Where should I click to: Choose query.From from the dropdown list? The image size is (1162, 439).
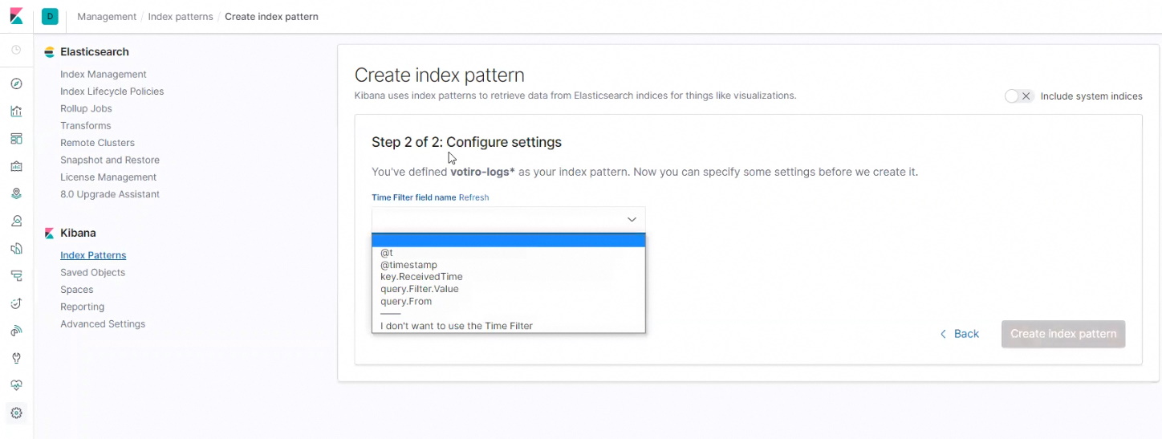tap(508, 302)
